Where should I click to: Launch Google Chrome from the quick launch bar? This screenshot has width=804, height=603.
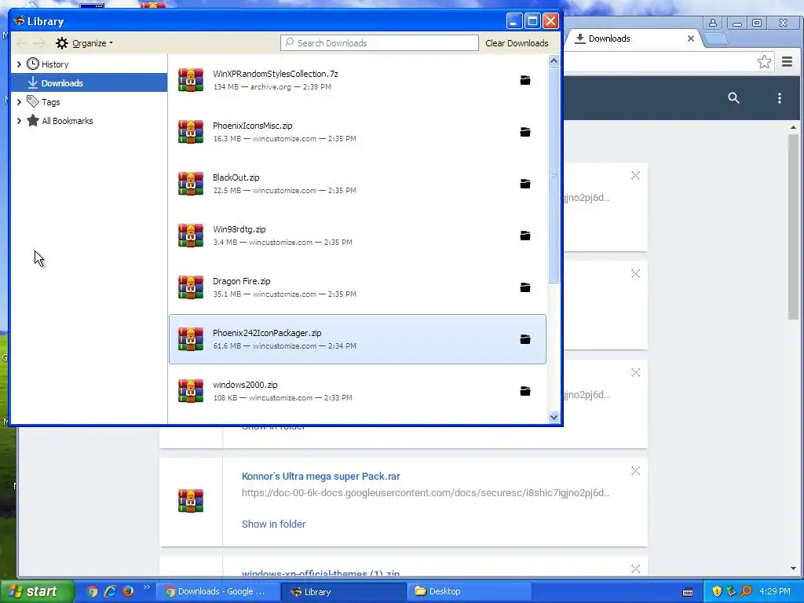click(x=92, y=591)
